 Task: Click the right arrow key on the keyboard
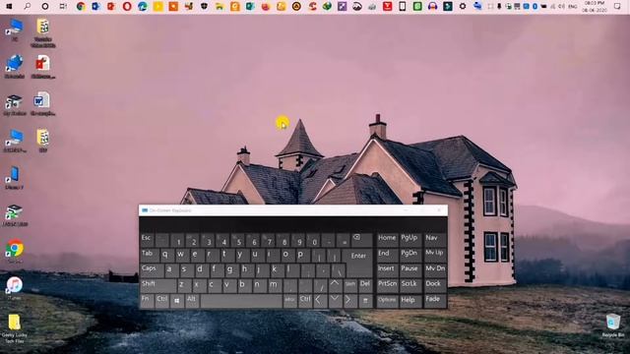[x=350, y=301]
